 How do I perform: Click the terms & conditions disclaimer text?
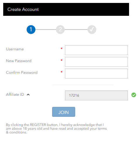pos(56,129)
